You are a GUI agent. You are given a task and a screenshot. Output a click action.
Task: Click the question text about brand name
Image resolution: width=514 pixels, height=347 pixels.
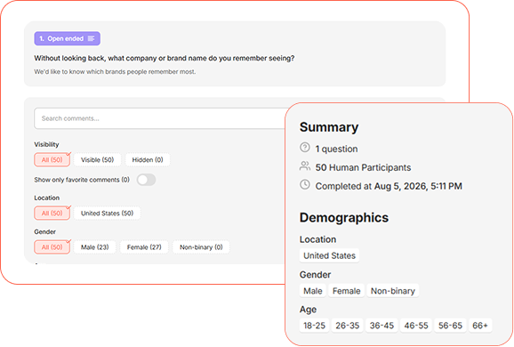click(165, 59)
